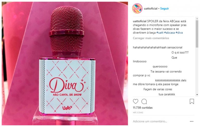Image resolution: width=200 pixels, height=127 pixels.
Task: Open comments with the speech bubble icon
Action: pyautogui.click(x=144, y=102)
